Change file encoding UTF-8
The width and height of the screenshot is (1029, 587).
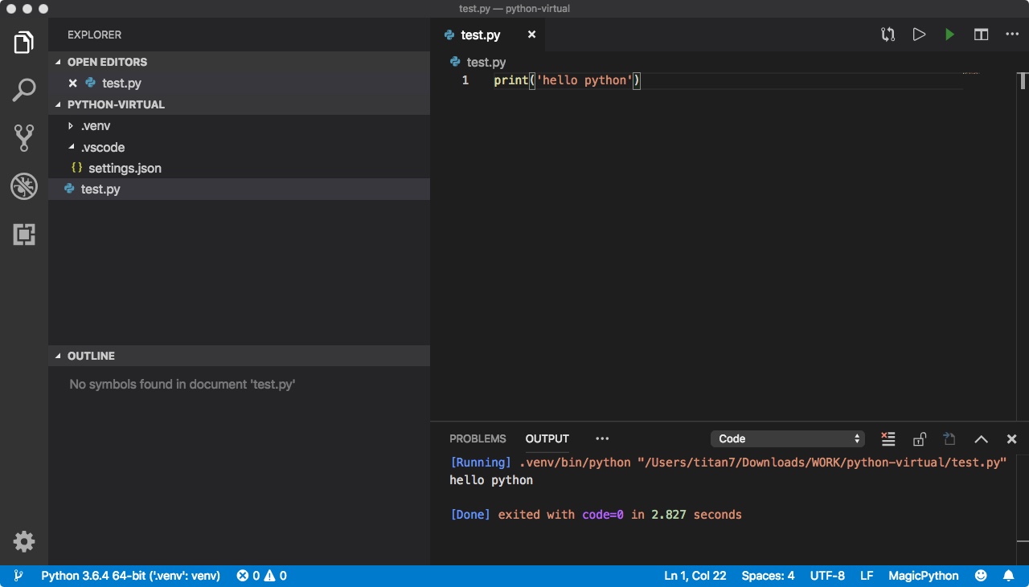827,576
